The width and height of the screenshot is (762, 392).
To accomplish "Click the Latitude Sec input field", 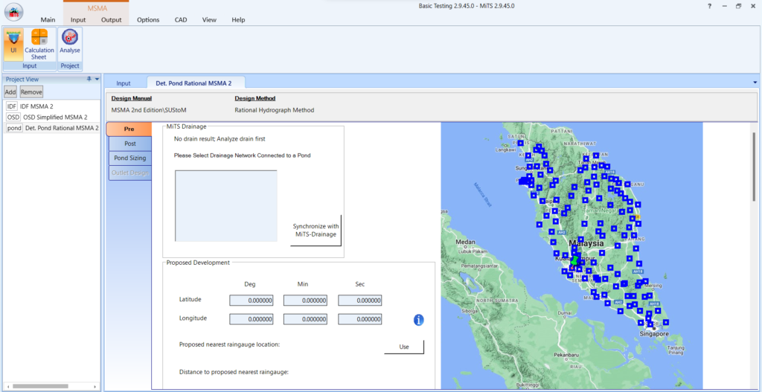I will pos(359,301).
